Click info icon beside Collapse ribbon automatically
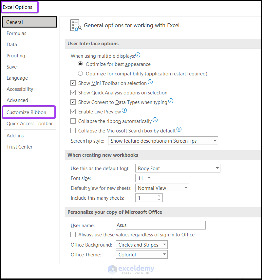The height and width of the screenshot is (280, 262). (x=155, y=120)
